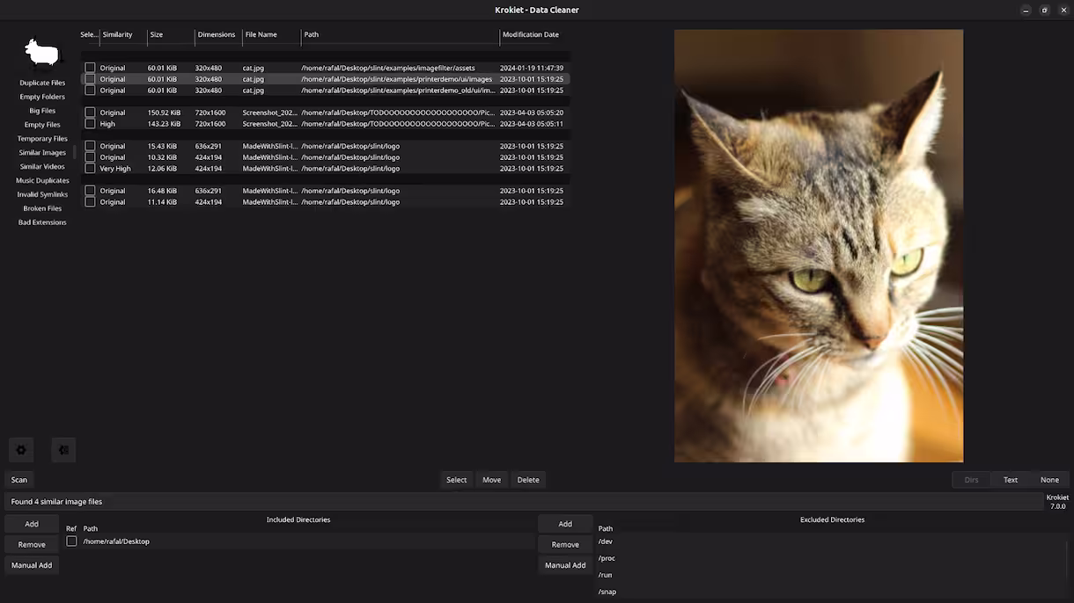Open the Bad Extensions tool
The height and width of the screenshot is (603, 1074).
tap(42, 222)
